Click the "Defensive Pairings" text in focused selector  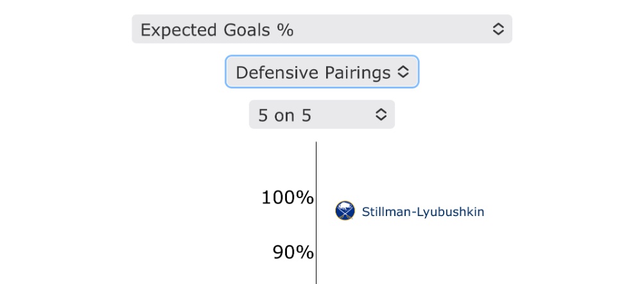click(313, 72)
